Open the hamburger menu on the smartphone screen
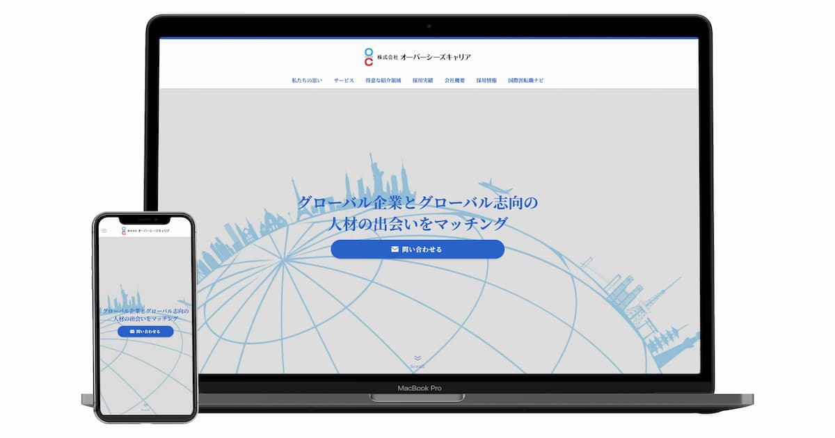Viewport: 835px width, 438px height. click(x=104, y=230)
